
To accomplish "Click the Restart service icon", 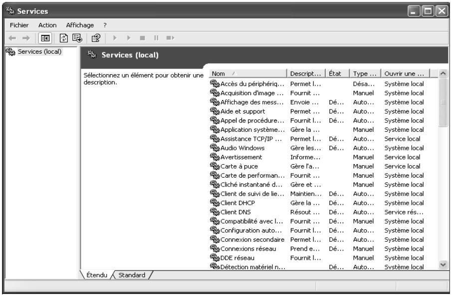I will [x=170, y=38].
